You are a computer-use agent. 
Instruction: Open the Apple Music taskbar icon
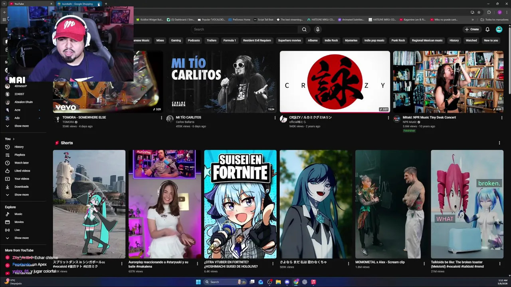pos(313,282)
